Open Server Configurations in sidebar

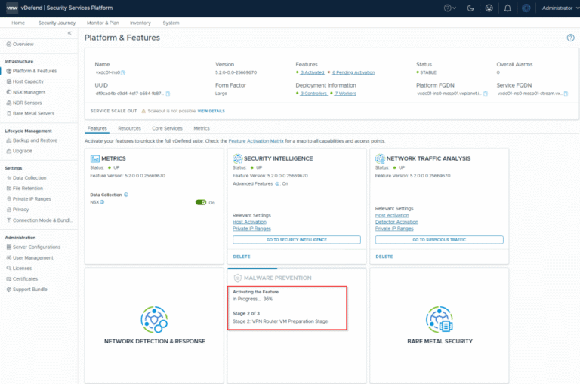tap(33, 247)
